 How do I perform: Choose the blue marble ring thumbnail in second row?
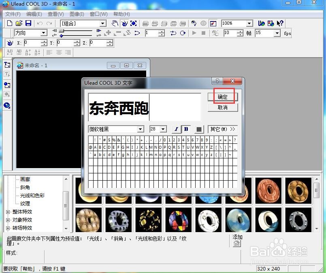click(239, 220)
